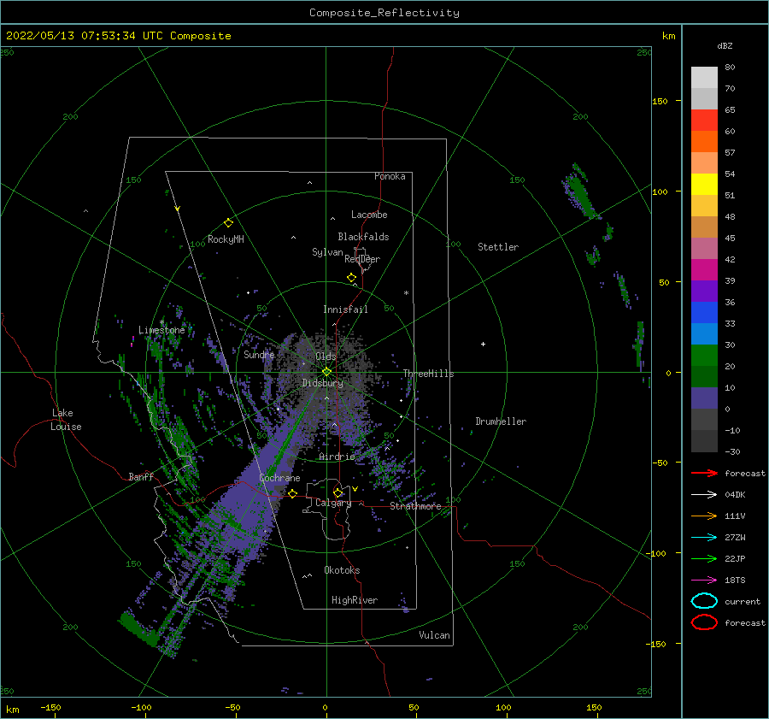
Task: Select the white 04DK arrow legend entry
Action: click(x=704, y=494)
